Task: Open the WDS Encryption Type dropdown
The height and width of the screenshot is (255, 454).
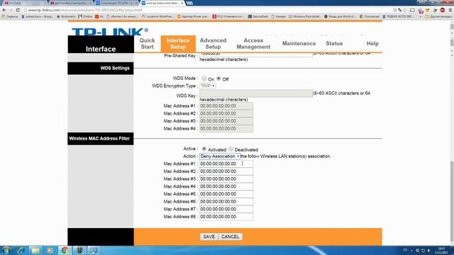Action: tap(208, 86)
